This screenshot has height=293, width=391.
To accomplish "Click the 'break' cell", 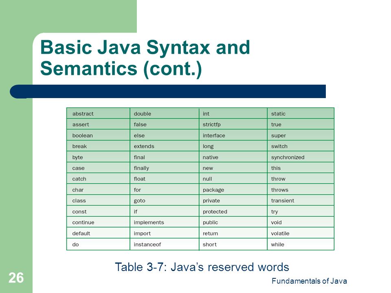I will coord(98,146).
